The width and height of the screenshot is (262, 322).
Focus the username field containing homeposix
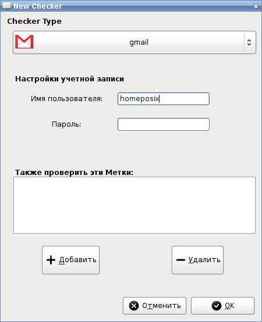(x=164, y=99)
